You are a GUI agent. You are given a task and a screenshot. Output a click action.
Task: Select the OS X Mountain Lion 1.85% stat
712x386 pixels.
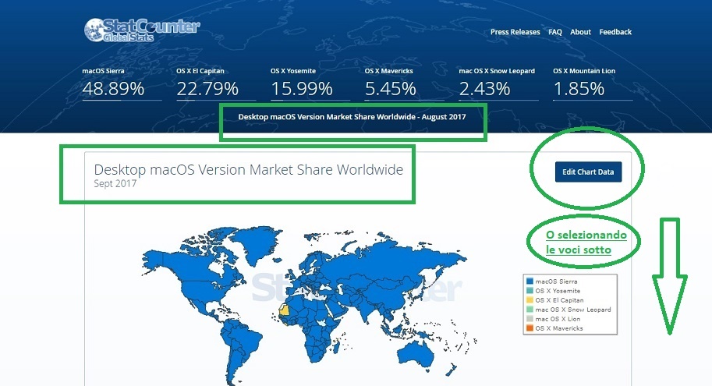point(593,83)
